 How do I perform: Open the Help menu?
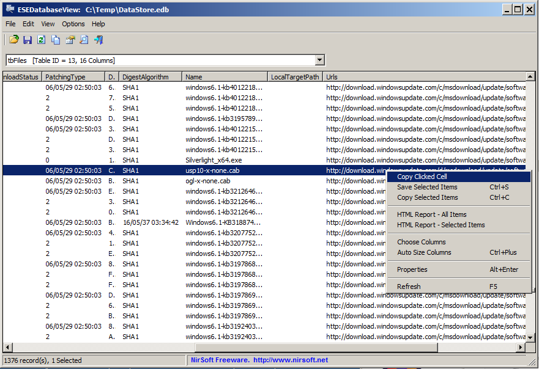(x=98, y=24)
